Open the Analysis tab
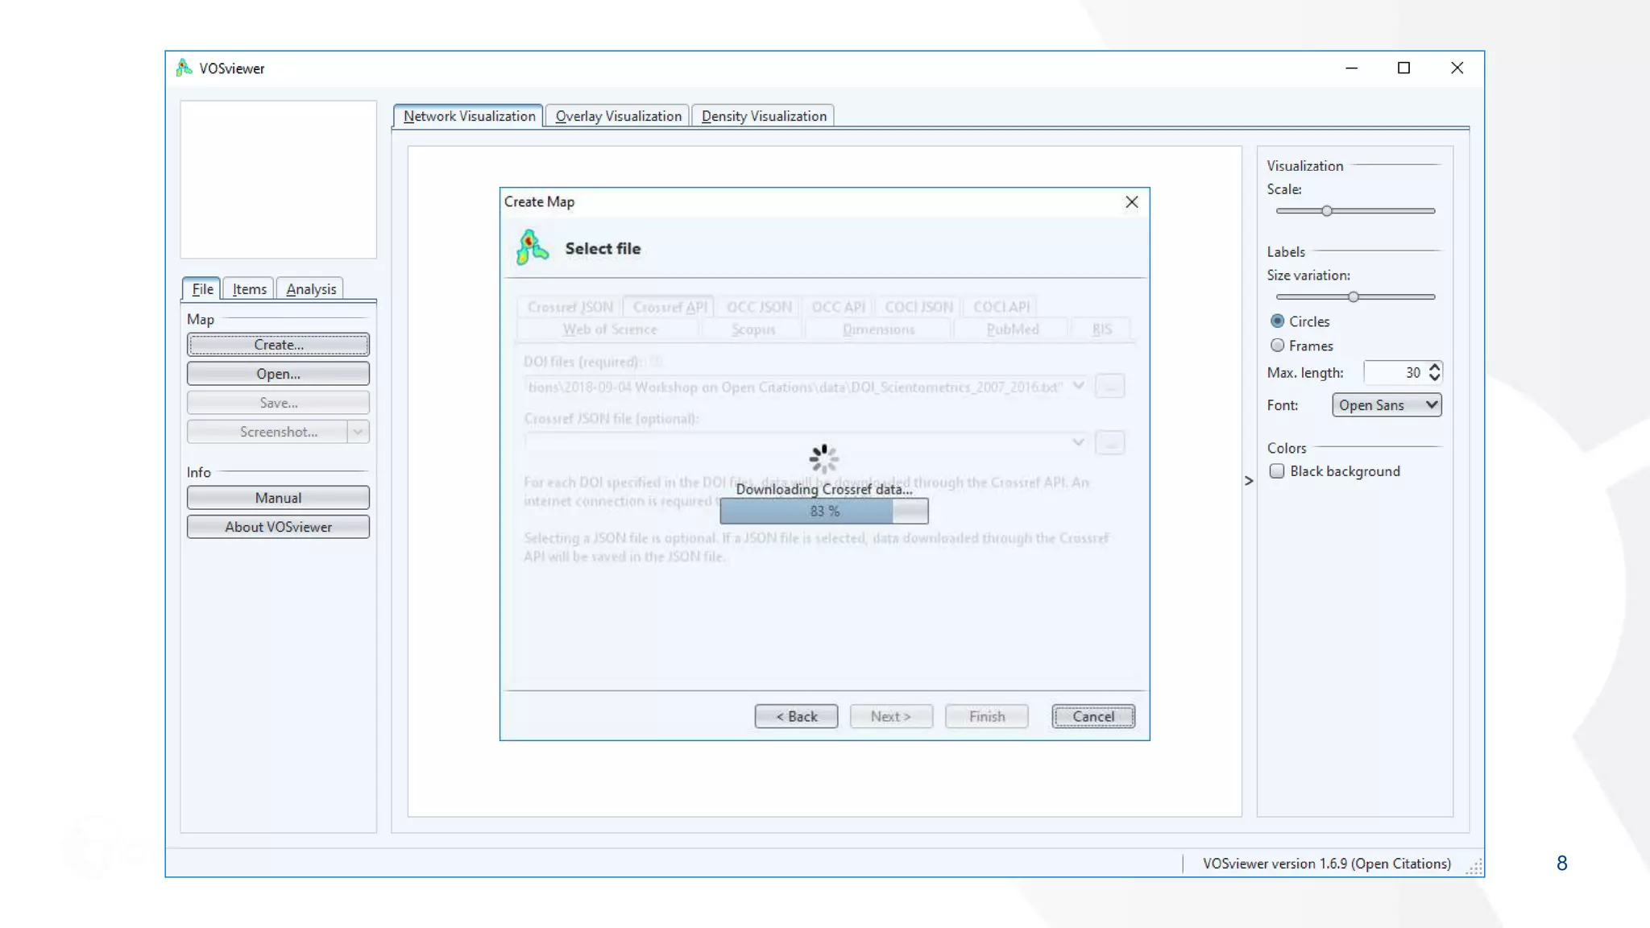Viewport: 1650px width, 928px height. 311,289
